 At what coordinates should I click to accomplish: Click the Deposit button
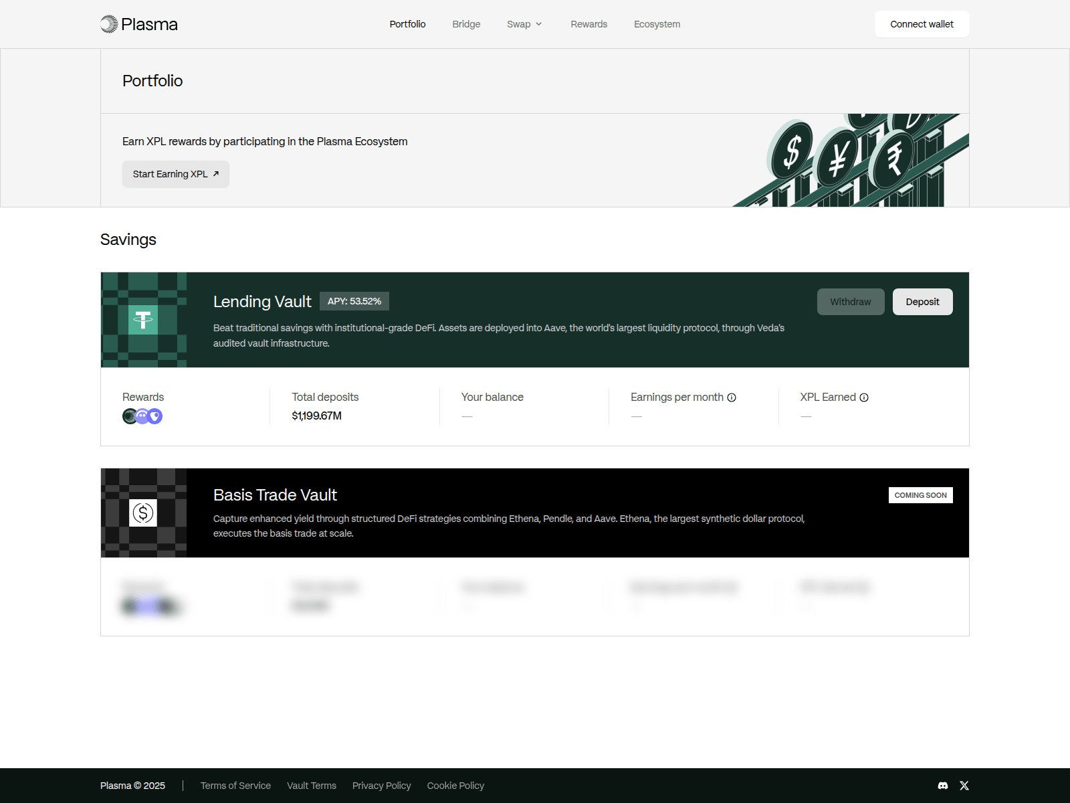coord(922,302)
